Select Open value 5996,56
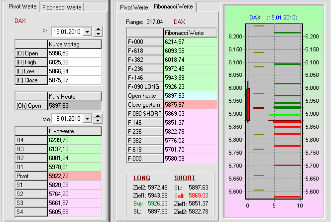Image resolution: width=331 pixels, height=222 pixels. pyautogui.click(x=74, y=53)
